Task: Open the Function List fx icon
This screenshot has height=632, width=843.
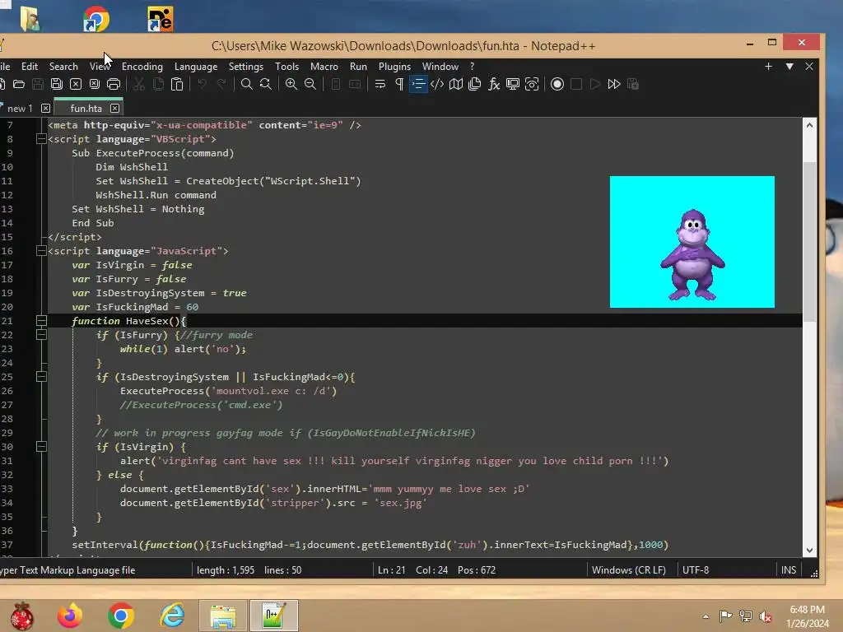Action: [x=494, y=85]
